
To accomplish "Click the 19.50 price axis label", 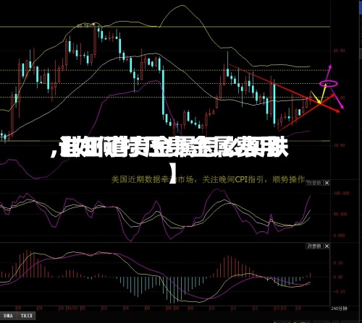I will (x=339, y=145).
